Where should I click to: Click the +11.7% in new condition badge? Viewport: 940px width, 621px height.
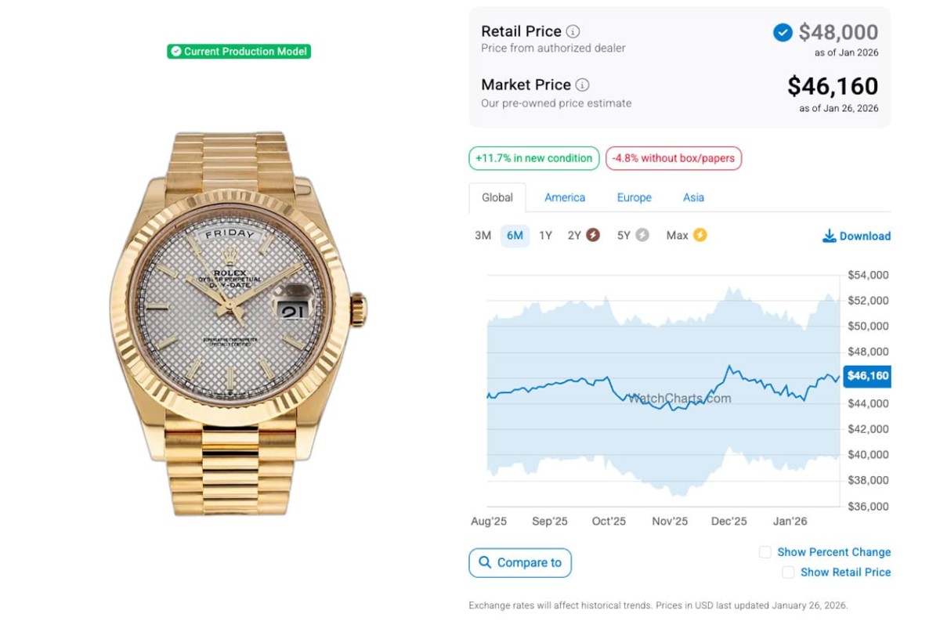533,158
